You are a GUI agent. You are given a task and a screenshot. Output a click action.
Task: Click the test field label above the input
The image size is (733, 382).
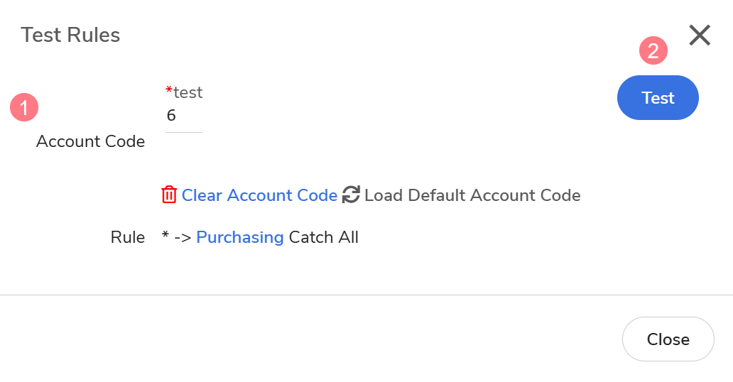(x=188, y=92)
